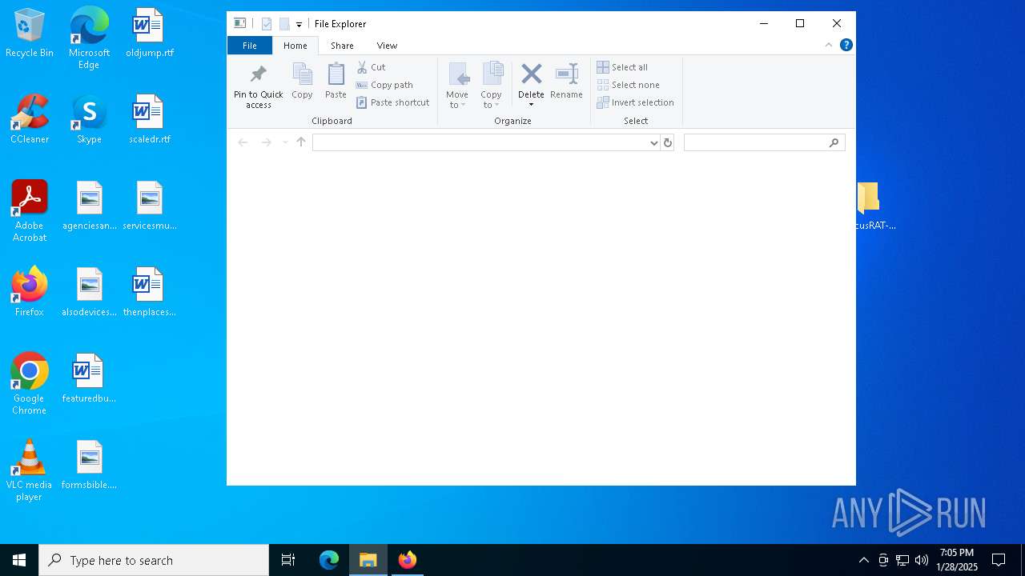Show hidden system tray icons
1025x576 pixels.
tap(863, 560)
